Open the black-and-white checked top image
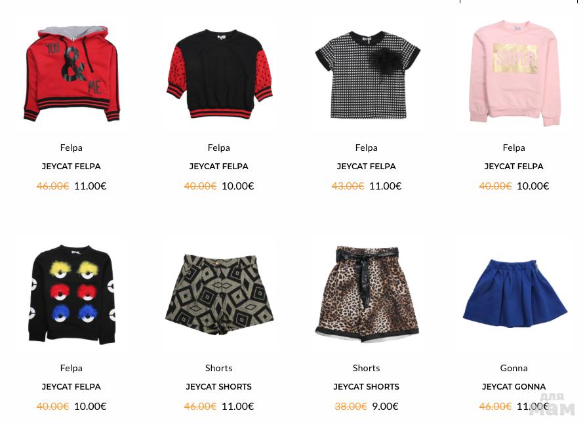This screenshot has height=425, width=585. coord(367,75)
